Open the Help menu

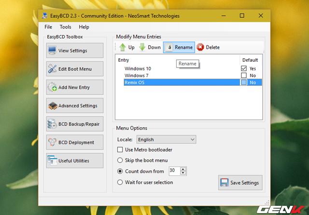[x=84, y=27]
